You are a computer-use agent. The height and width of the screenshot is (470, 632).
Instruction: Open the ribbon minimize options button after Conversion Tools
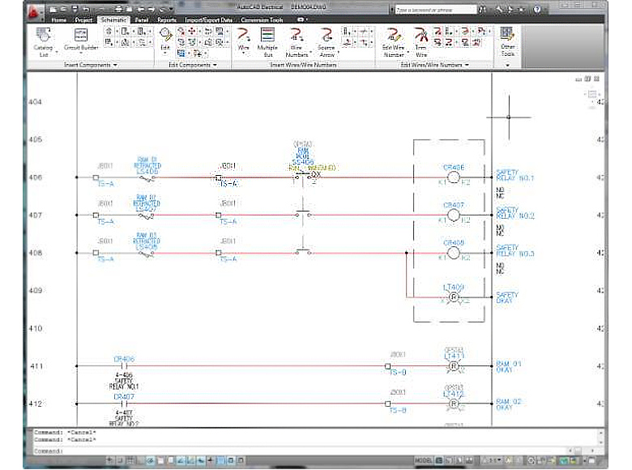(x=301, y=19)
